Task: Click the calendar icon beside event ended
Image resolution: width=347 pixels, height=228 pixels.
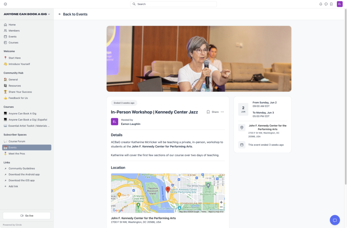Action: tap(242, 145)
